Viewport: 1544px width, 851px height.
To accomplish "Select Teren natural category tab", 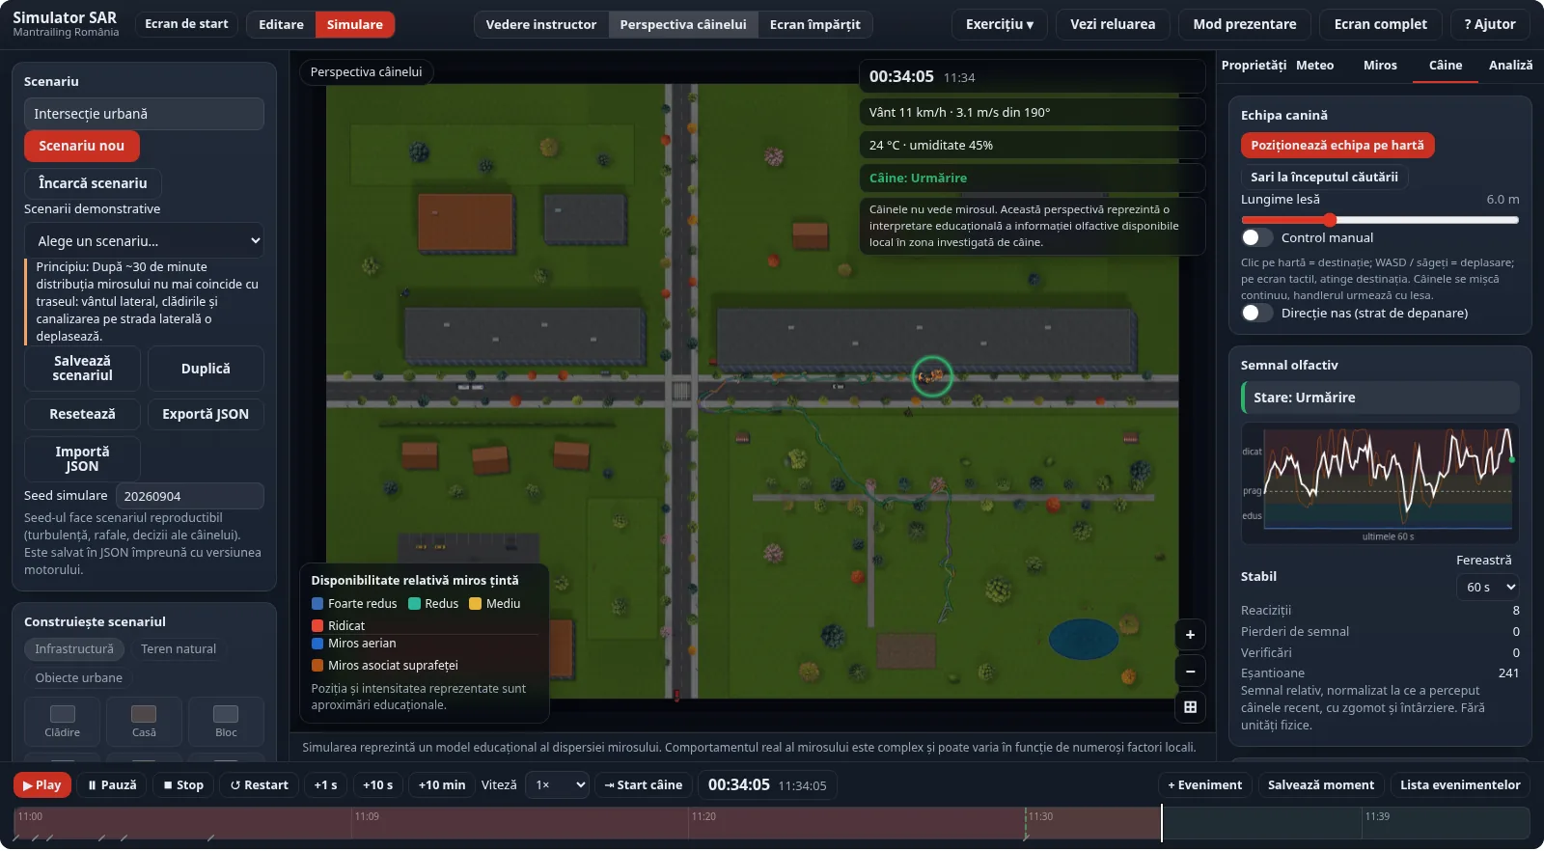I will click(x=179, y=649).
